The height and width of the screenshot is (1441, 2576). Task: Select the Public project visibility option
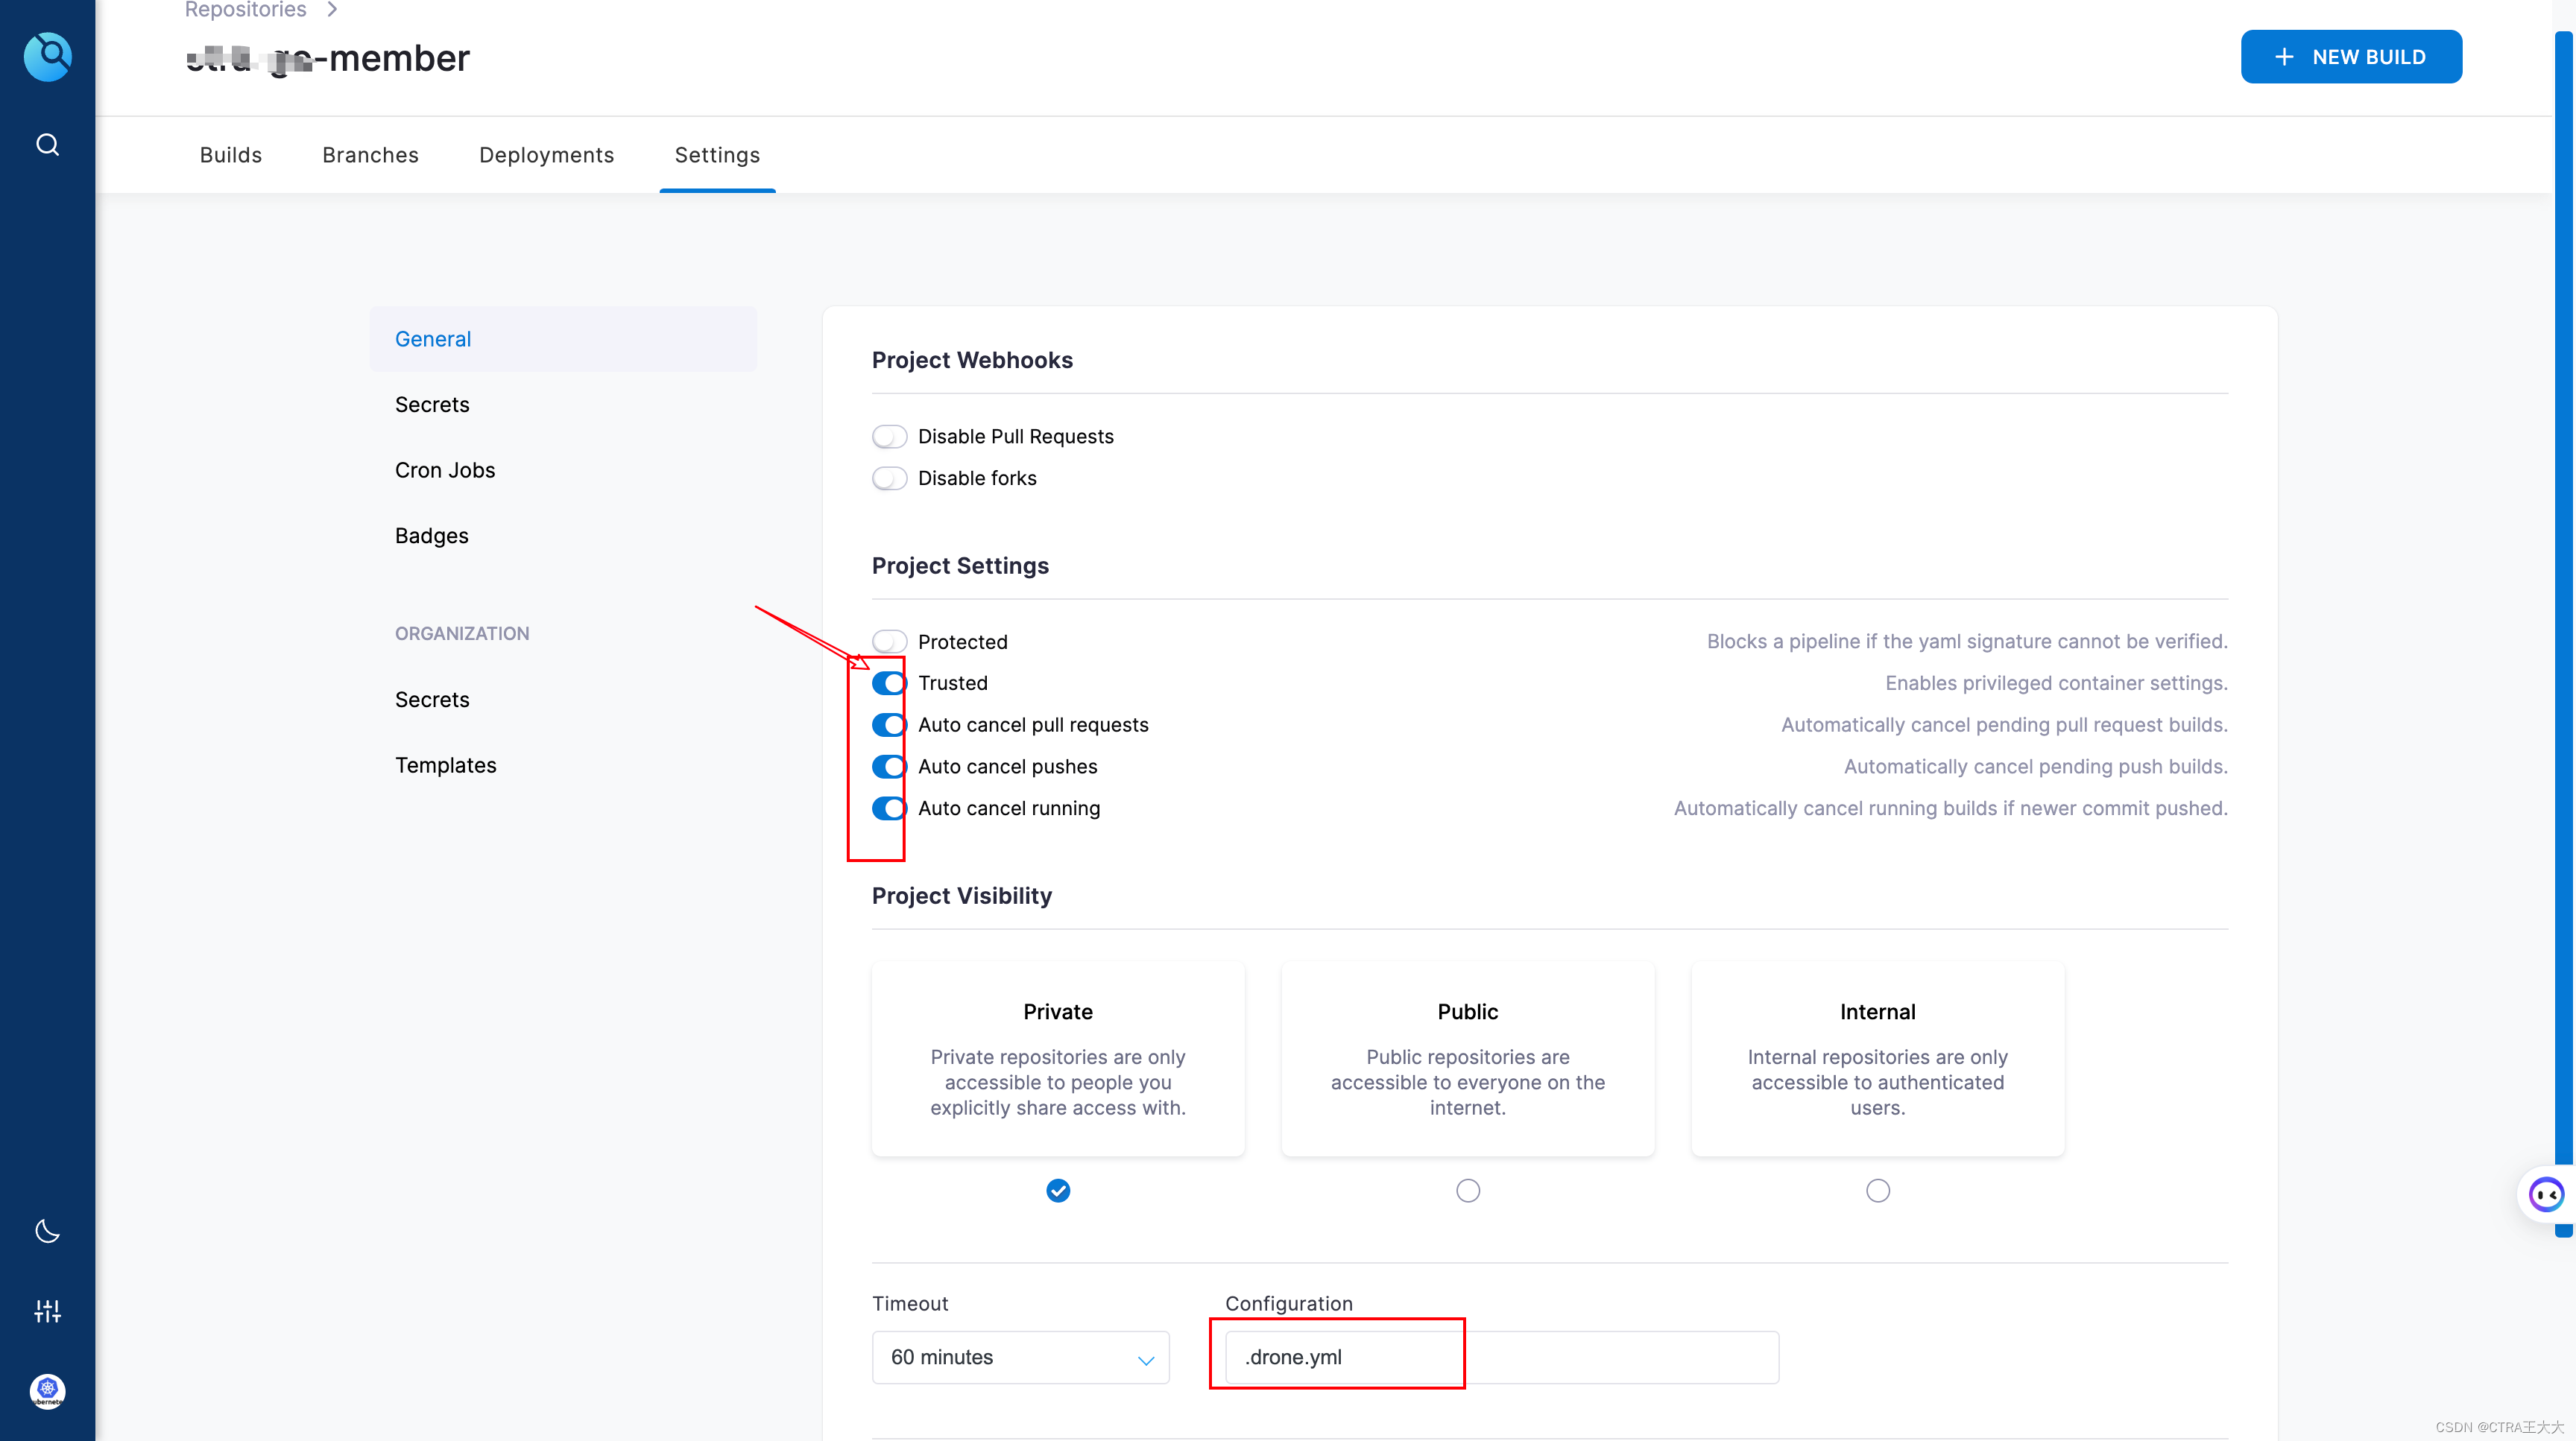(1467, 1190)
